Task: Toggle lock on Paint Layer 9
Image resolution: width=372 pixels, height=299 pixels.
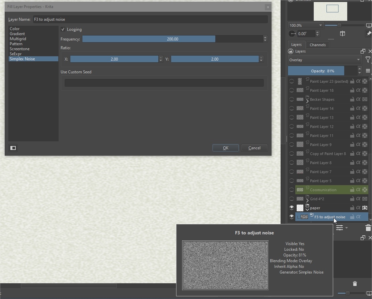Action: pyautogui.click(x=352, y=145)
